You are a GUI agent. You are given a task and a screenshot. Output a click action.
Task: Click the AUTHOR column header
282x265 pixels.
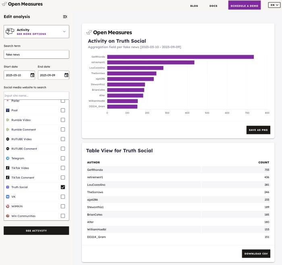[93, 162]
